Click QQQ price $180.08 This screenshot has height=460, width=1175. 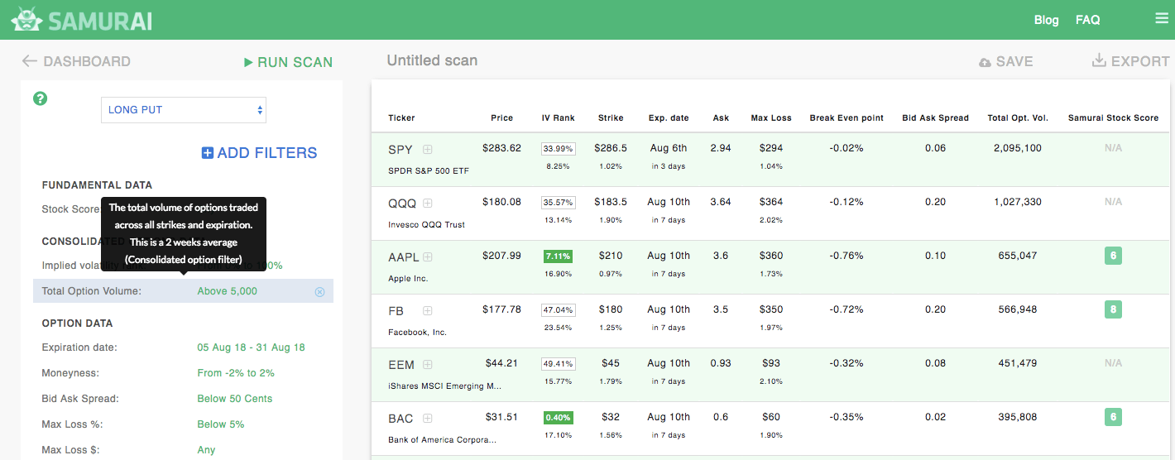(501, 202)
